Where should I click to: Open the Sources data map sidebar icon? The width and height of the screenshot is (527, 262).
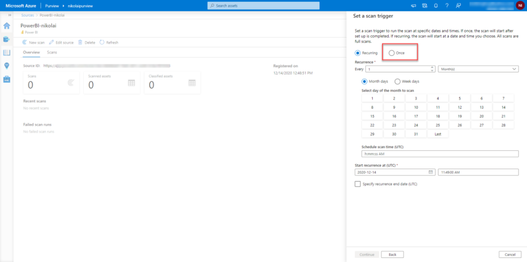(x=7, y=39)
